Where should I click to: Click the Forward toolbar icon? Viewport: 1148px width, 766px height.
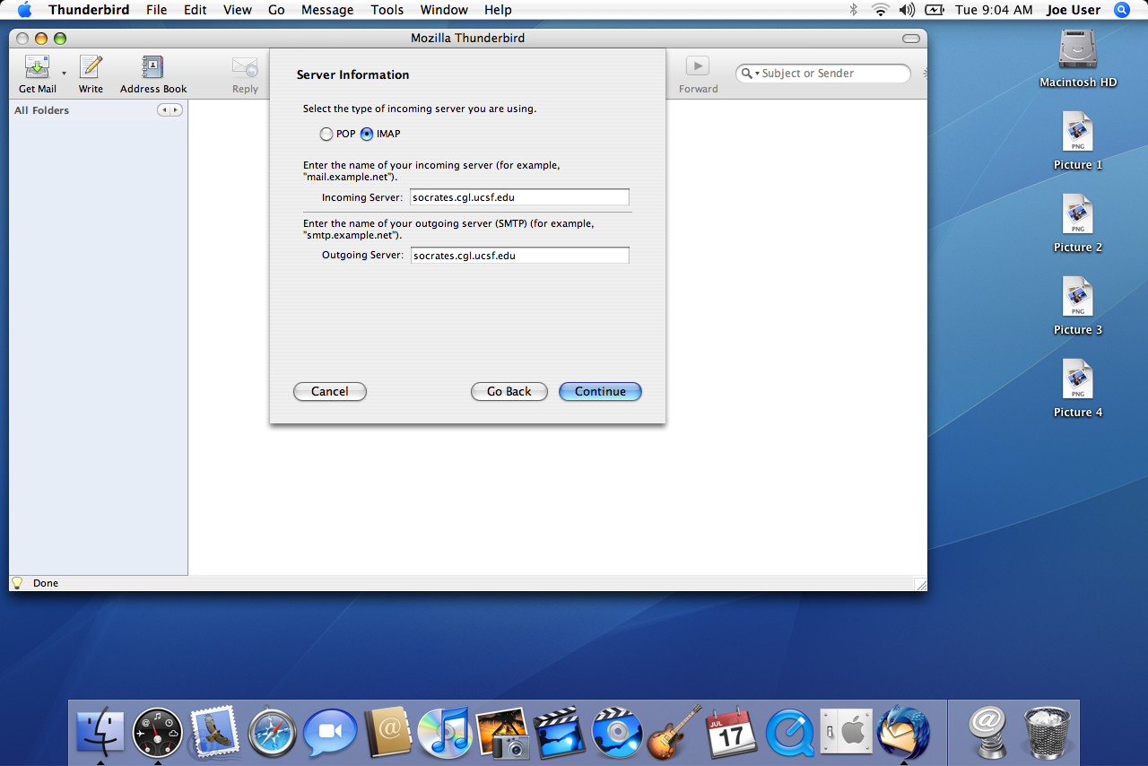[698, 66]
